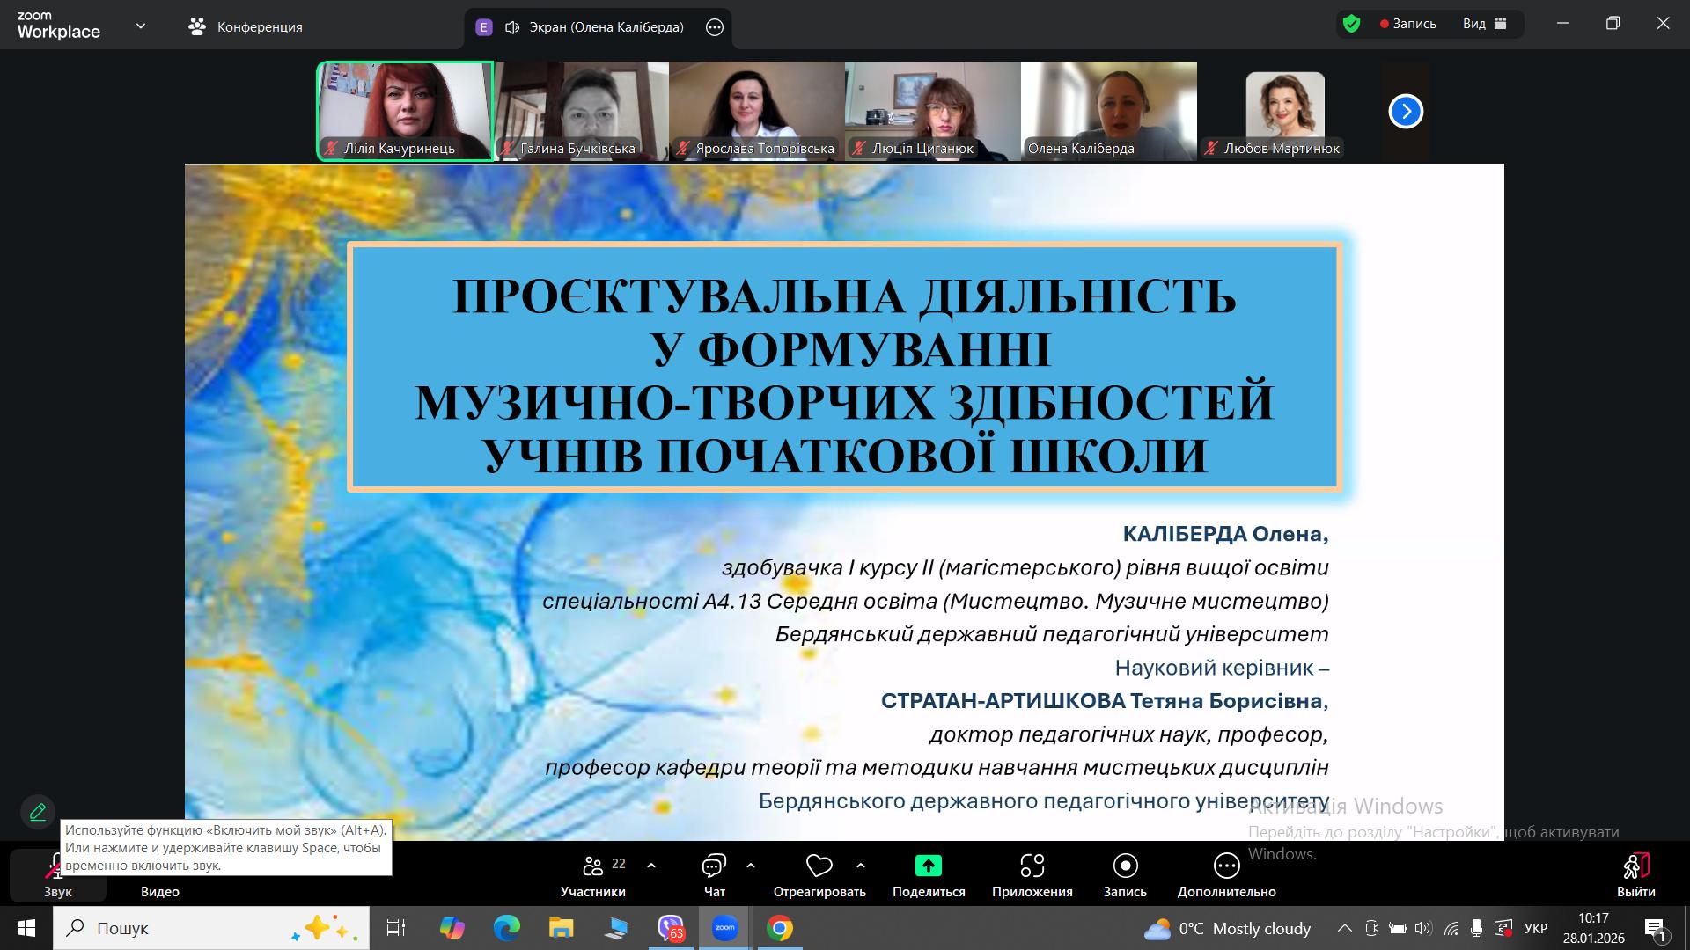Open the Вид (View) menu
Screen dimensions: 1690x950
click(x=1485, y=24)
